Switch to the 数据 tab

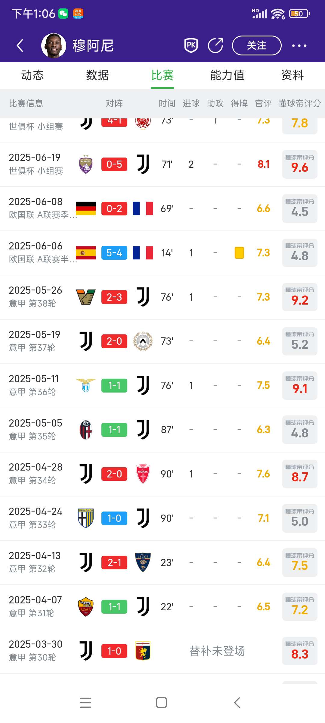click(97, 75)
